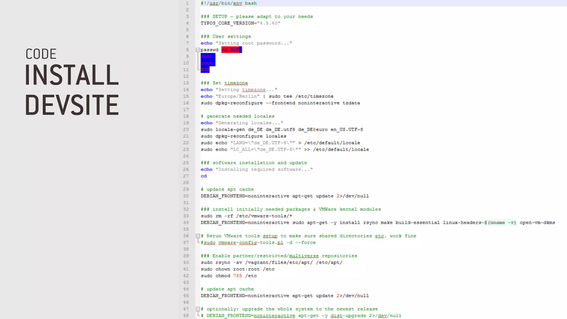
Task: Click the echo 'Setting timezone...' line
Action: pyautogui.click(x=239, y=90)
